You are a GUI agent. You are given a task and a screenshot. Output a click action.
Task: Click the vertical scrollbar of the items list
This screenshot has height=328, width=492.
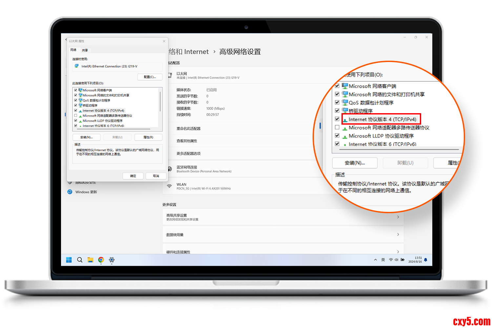(160, 102)
